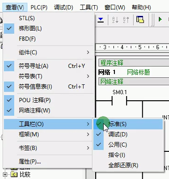The image size is (169, 179).
Task: Expand the 书签(B) submenu
Action: [49, 148]
